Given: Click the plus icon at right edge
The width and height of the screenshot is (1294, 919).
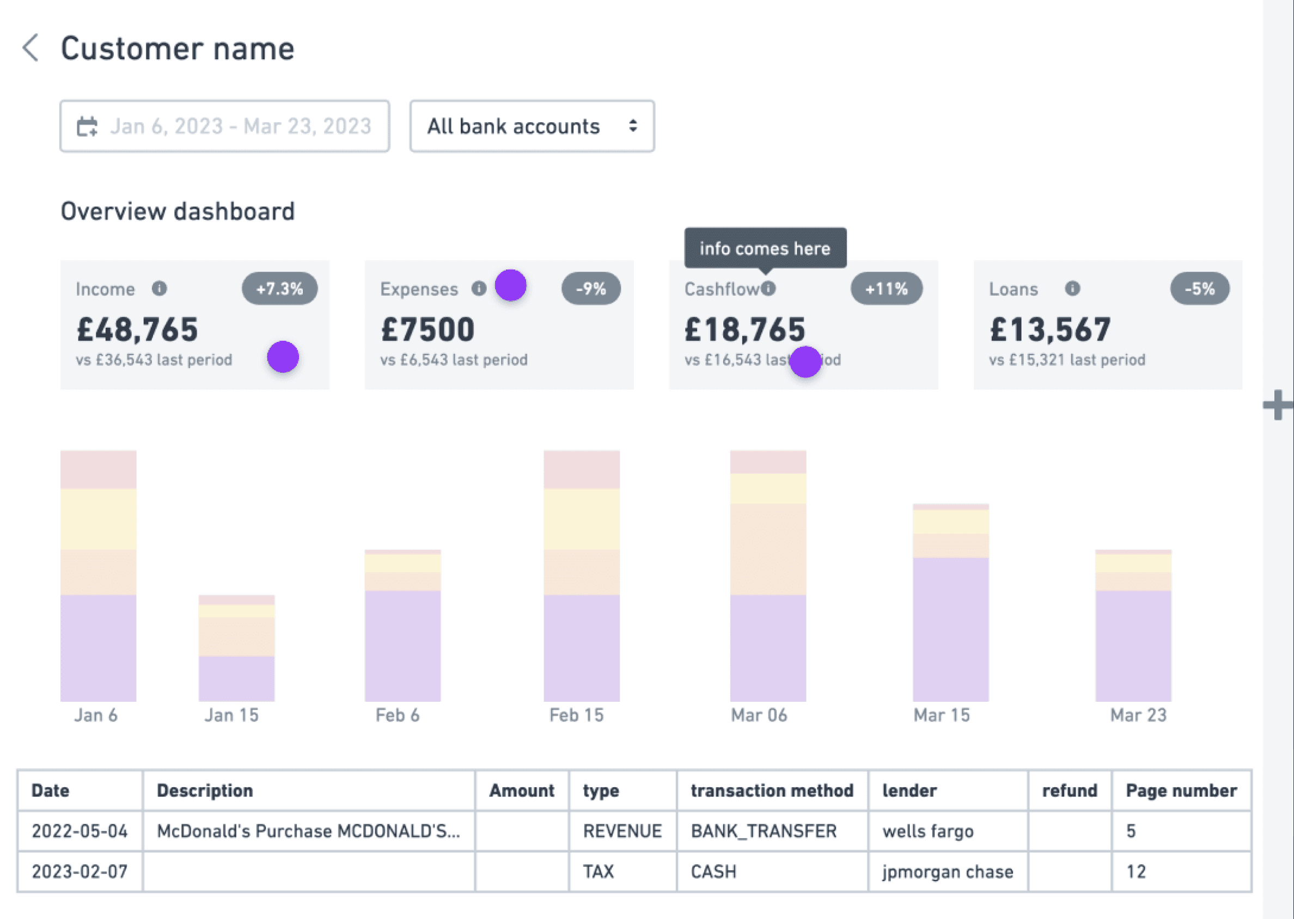Looking at the screenshot, I should point(1278,405).
